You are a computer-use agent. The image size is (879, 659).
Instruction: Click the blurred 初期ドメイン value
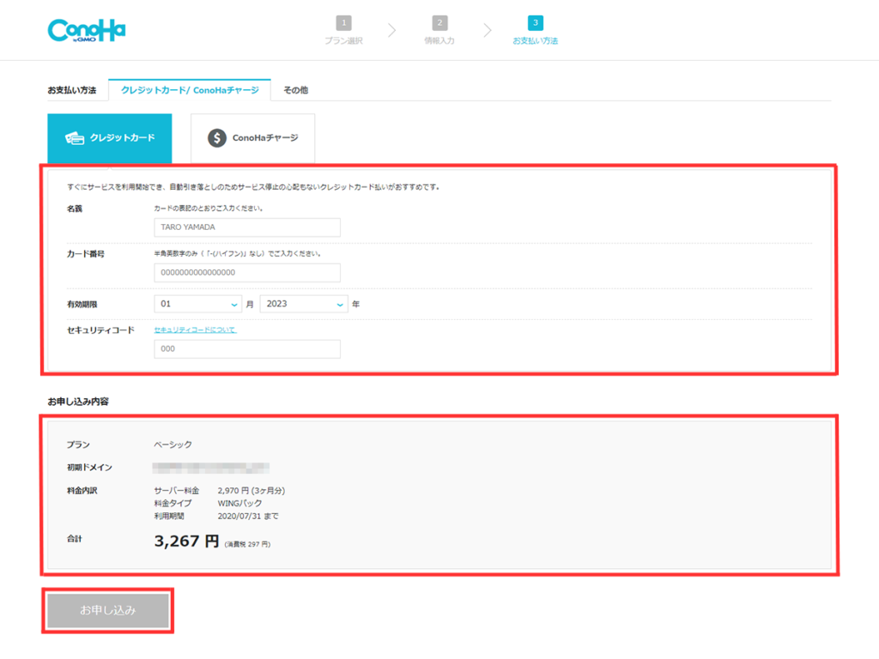pyautogui.click(x=211, y=468)
